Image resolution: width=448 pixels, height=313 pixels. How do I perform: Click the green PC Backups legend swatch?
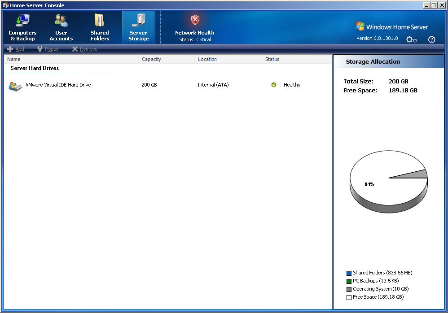349,281
